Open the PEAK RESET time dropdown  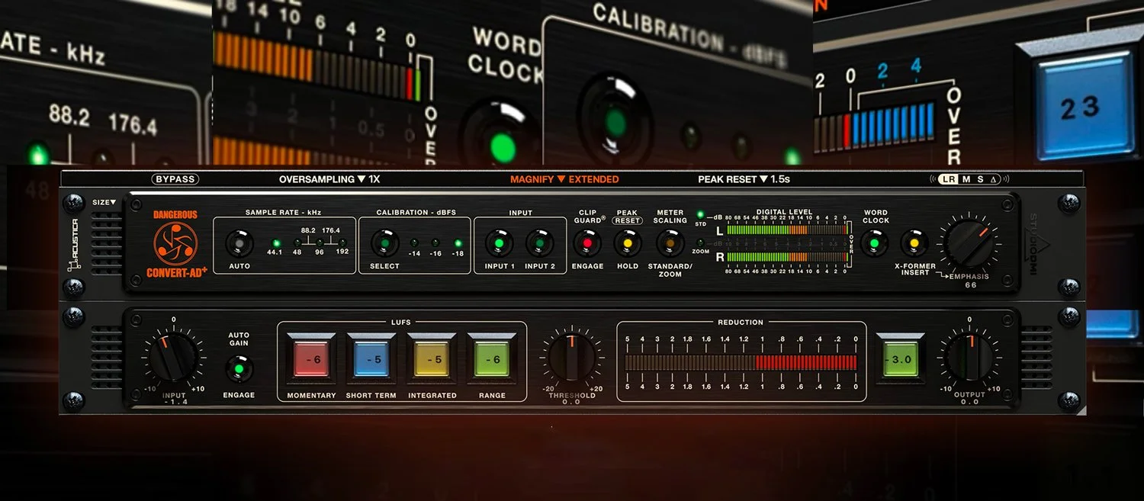pyautogui.click(x=744, y=180)
